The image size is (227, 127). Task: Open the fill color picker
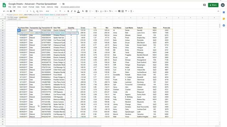tap(83, 11)
